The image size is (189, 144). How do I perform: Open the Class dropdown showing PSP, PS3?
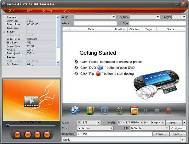[99, 123]
